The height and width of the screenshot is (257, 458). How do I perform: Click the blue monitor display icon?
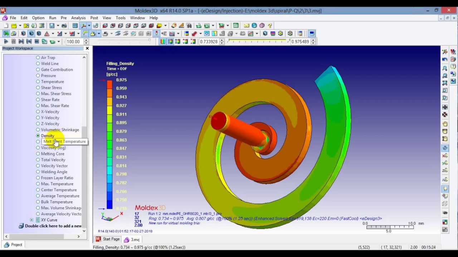point(312,34)
